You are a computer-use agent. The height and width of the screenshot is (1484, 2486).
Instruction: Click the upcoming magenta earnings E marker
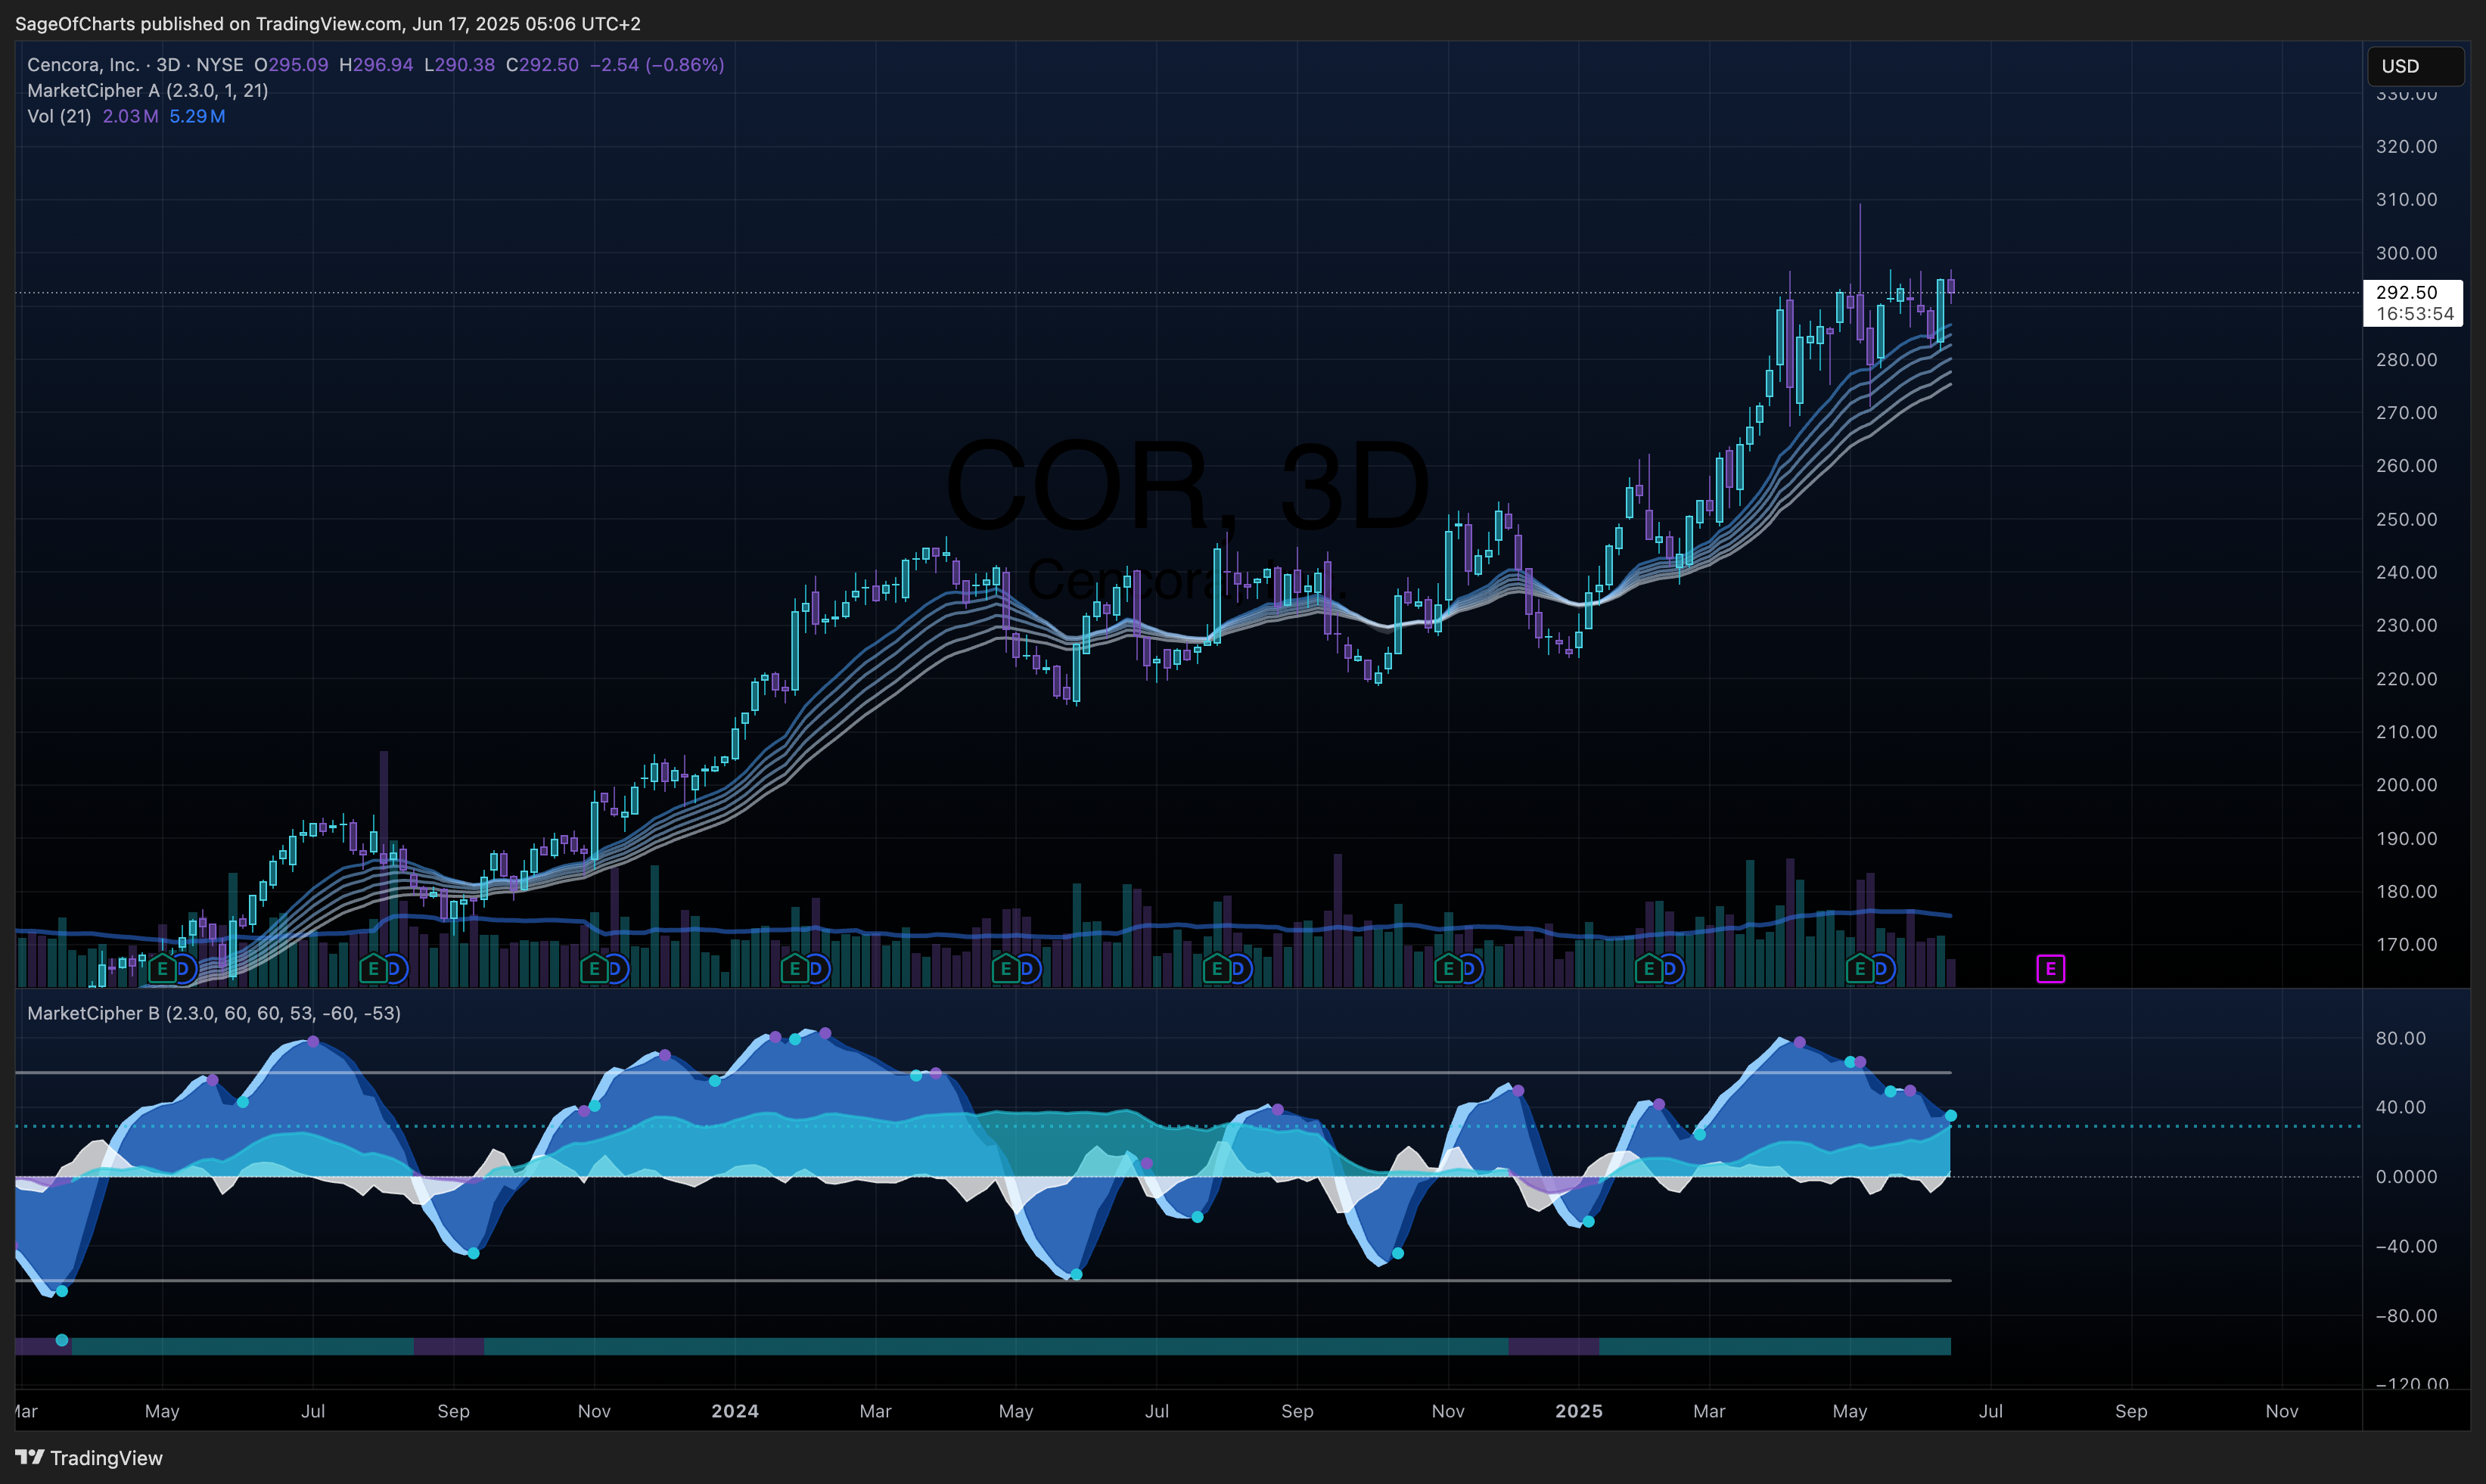(2051, 969)
